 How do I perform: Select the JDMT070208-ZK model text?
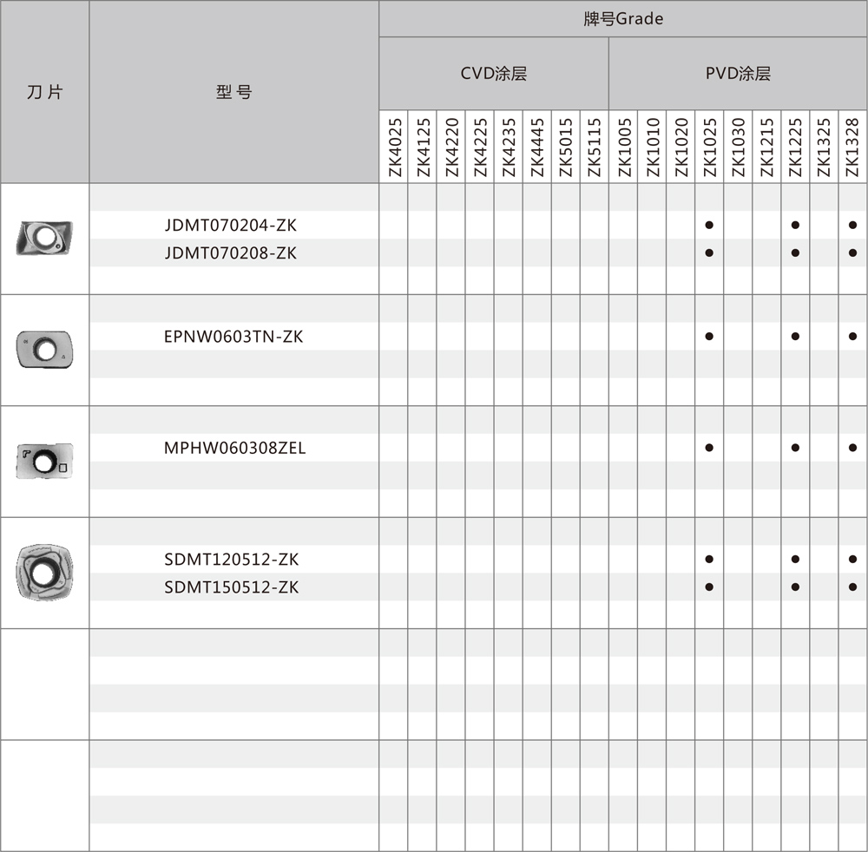(x=230, y=253)
